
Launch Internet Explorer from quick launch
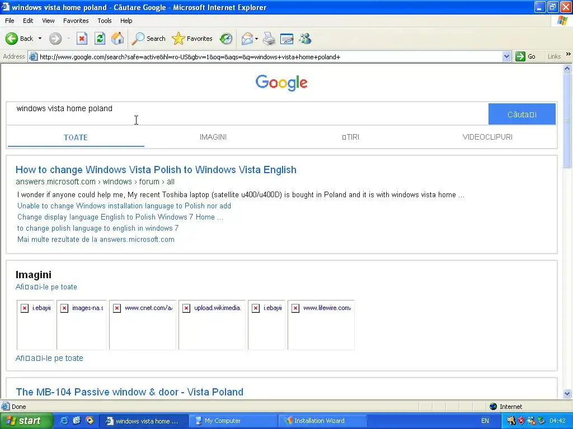(64, 421)
